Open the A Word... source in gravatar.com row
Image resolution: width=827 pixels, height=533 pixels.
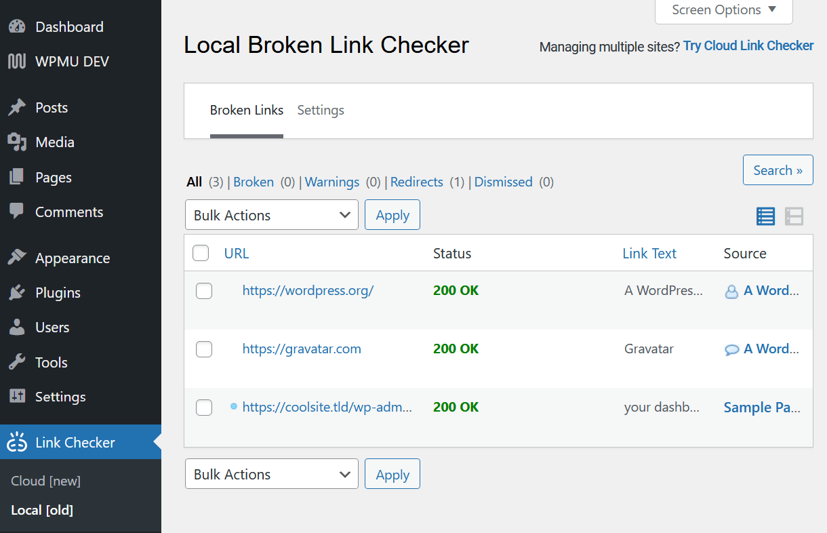771,349
